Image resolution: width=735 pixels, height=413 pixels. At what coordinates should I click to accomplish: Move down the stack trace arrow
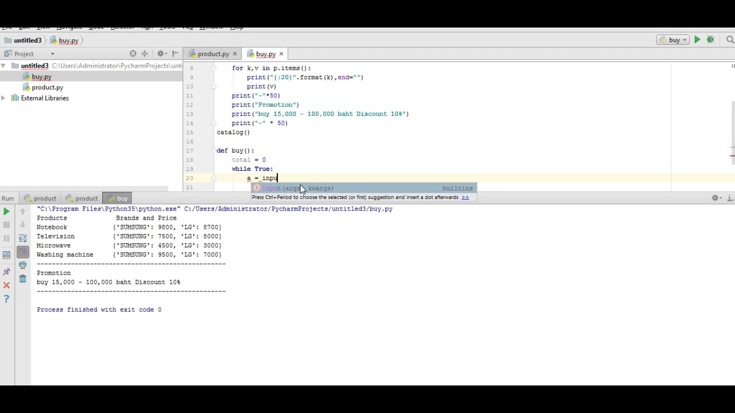click(23, 225)
